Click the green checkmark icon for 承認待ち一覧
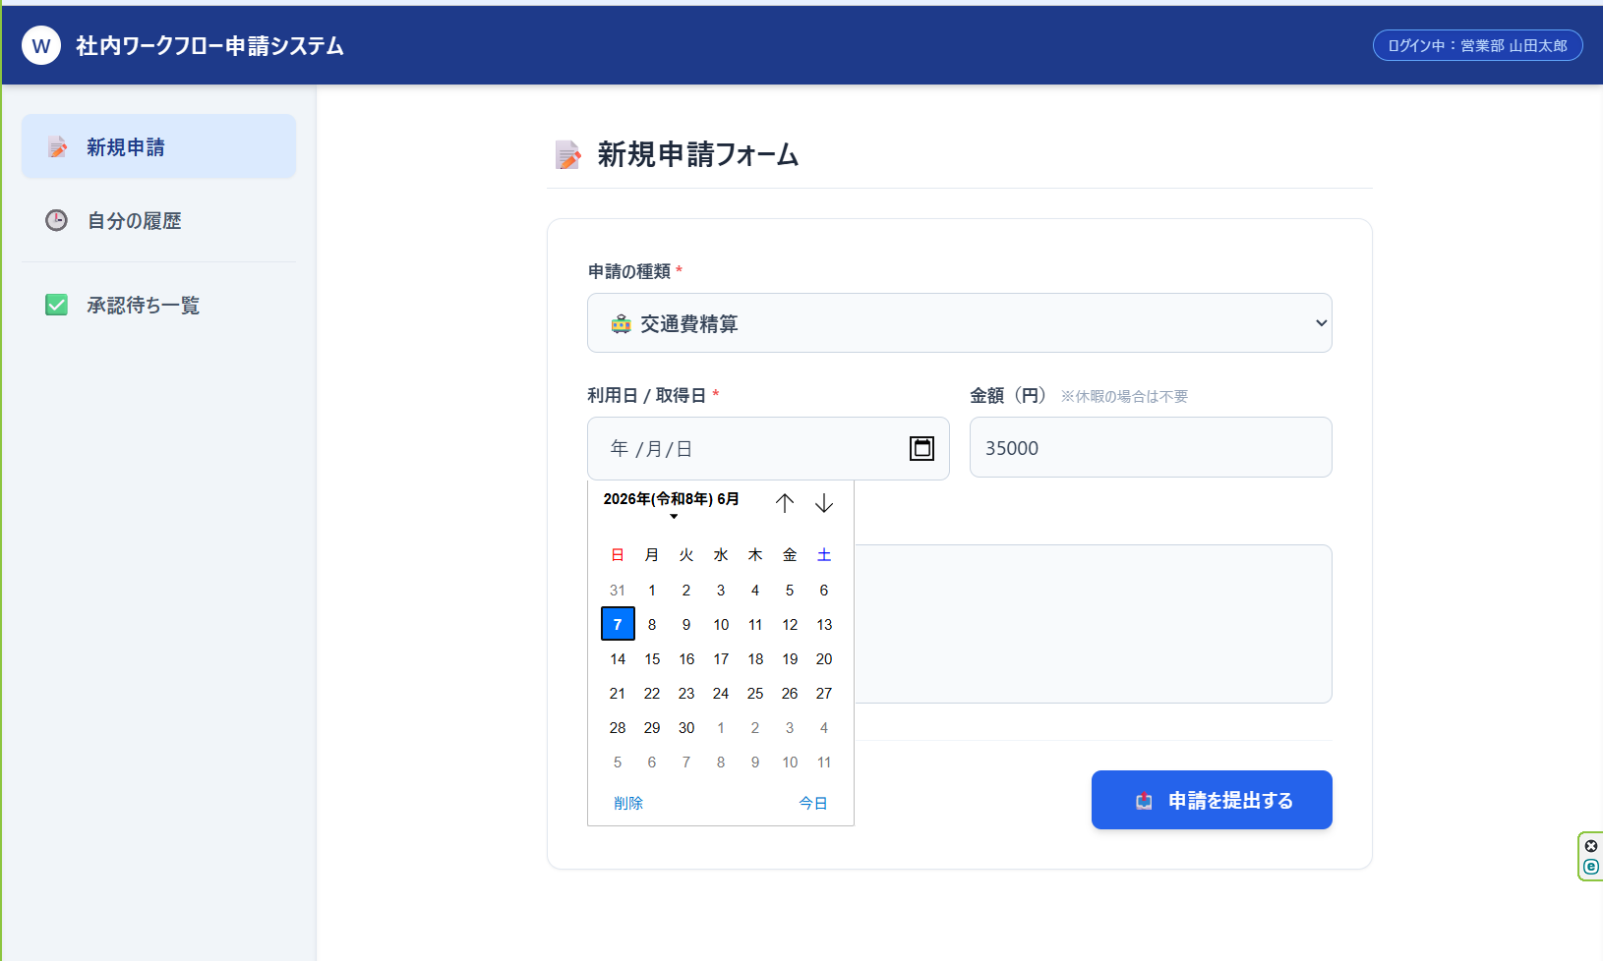The width and height of the screenshot is (1603, 961). [x=57, y=305]
